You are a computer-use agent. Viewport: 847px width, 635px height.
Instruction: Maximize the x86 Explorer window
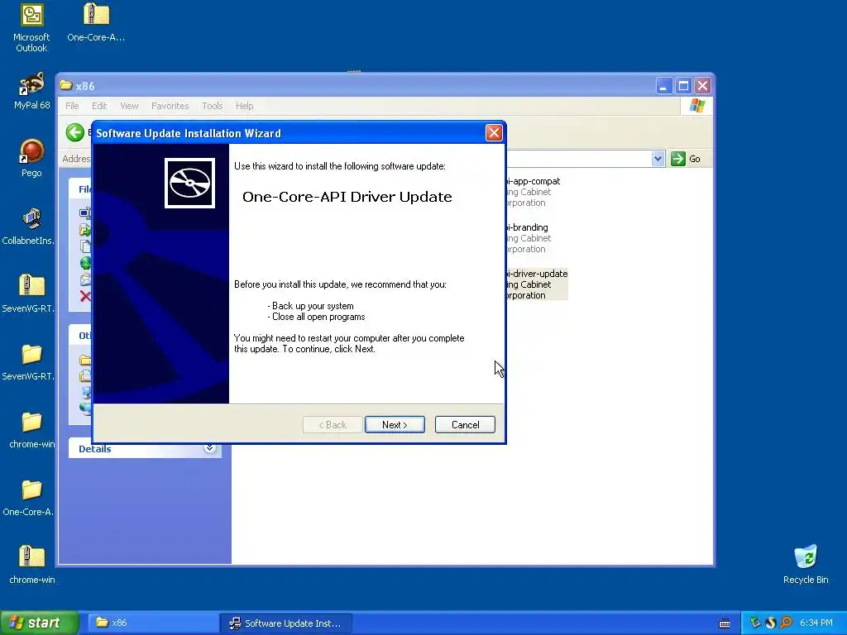[x=683, y=85]
